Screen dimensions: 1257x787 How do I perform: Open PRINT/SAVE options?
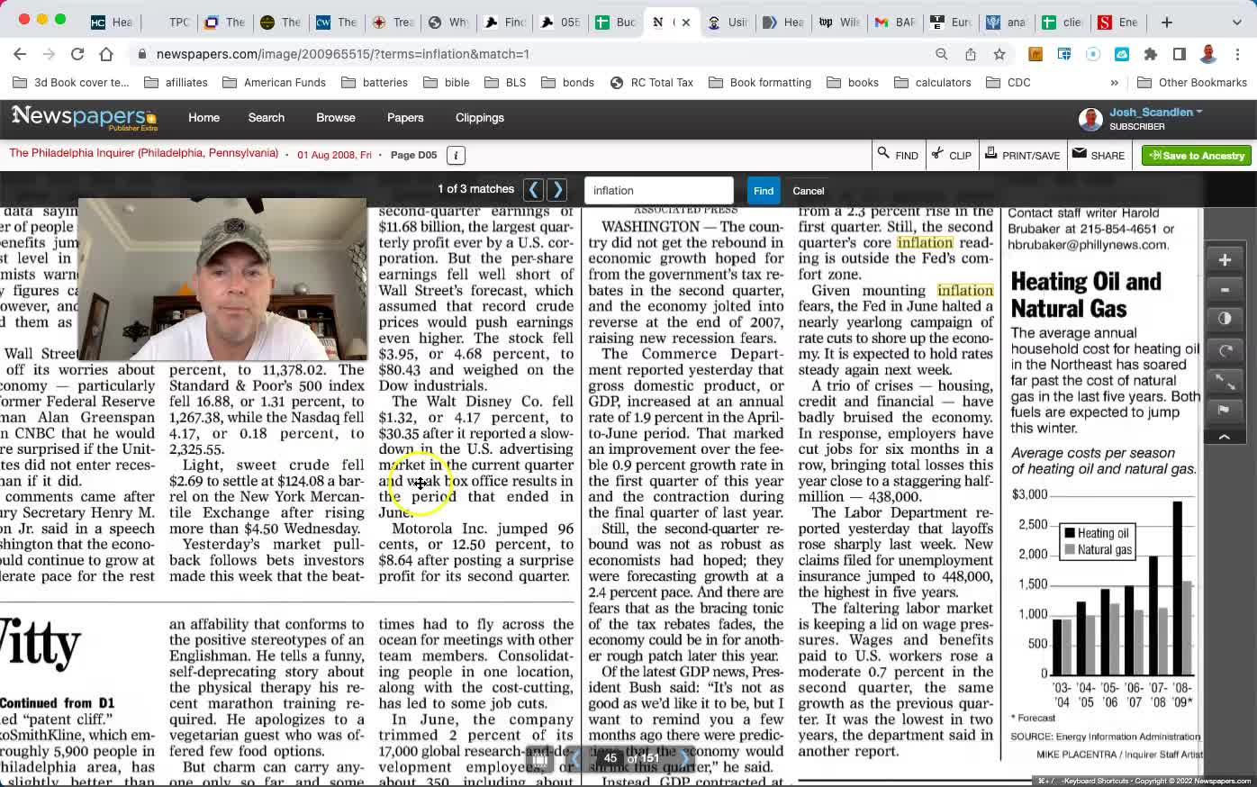[1022, 155]
